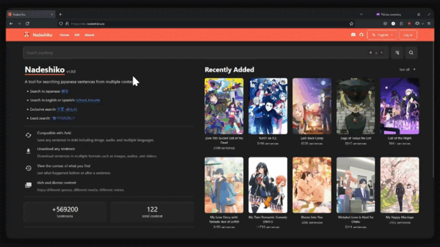Open the About menu item
440x247 pixels.
(89, 35)
